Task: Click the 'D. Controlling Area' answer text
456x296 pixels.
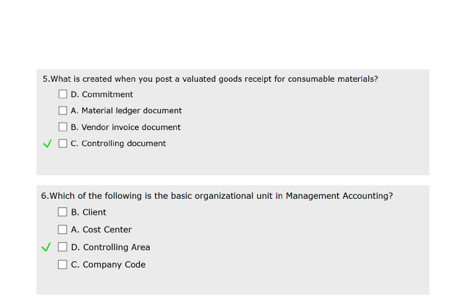Action: click(x=110, y=247)
